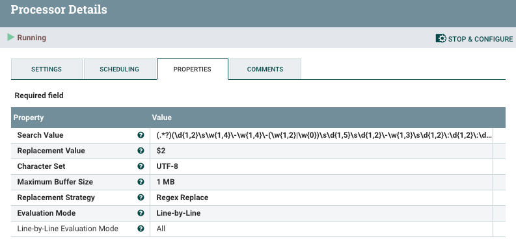516x241 pixels.
Task: Click the Character Set property name
Action: (x=41, y=166)
